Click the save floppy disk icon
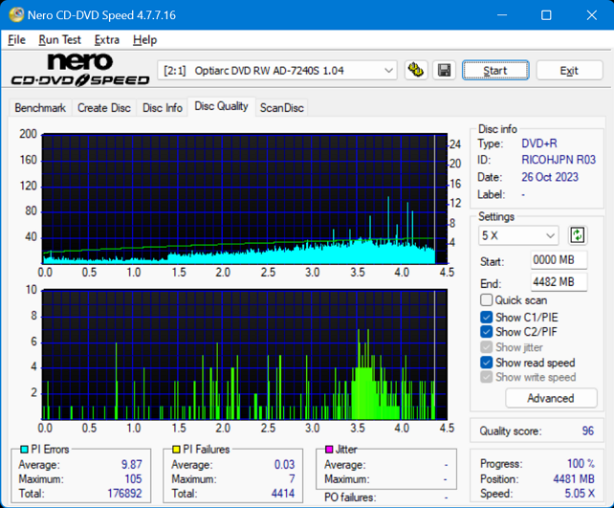 [x=444, y=71]
